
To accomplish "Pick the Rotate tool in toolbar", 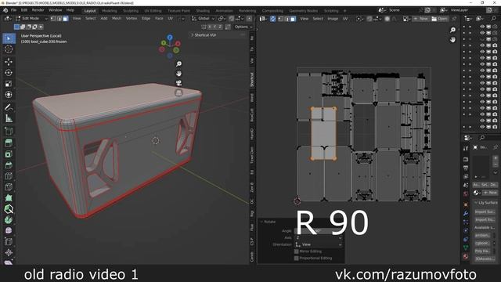I will [x=9, y=73].
